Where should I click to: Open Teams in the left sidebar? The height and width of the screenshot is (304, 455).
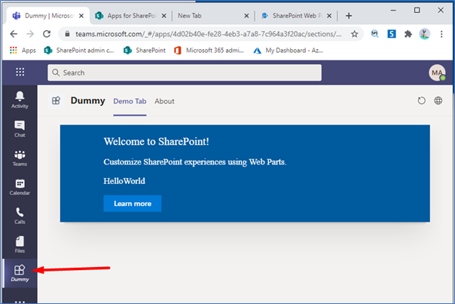20,158
